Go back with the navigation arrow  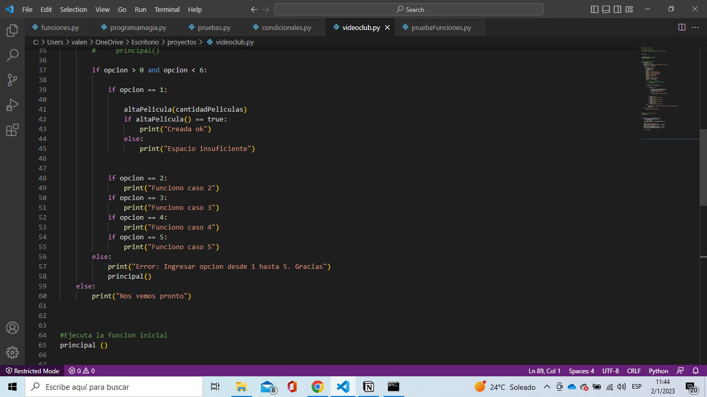(x=254, y=9)
